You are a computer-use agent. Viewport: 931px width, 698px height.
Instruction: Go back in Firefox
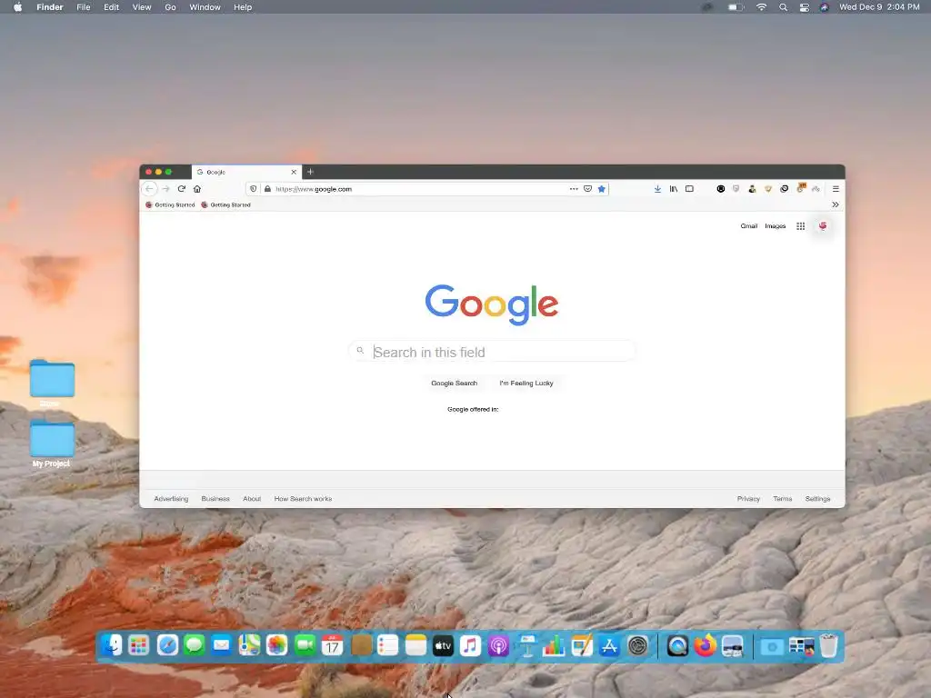point(149,189)
